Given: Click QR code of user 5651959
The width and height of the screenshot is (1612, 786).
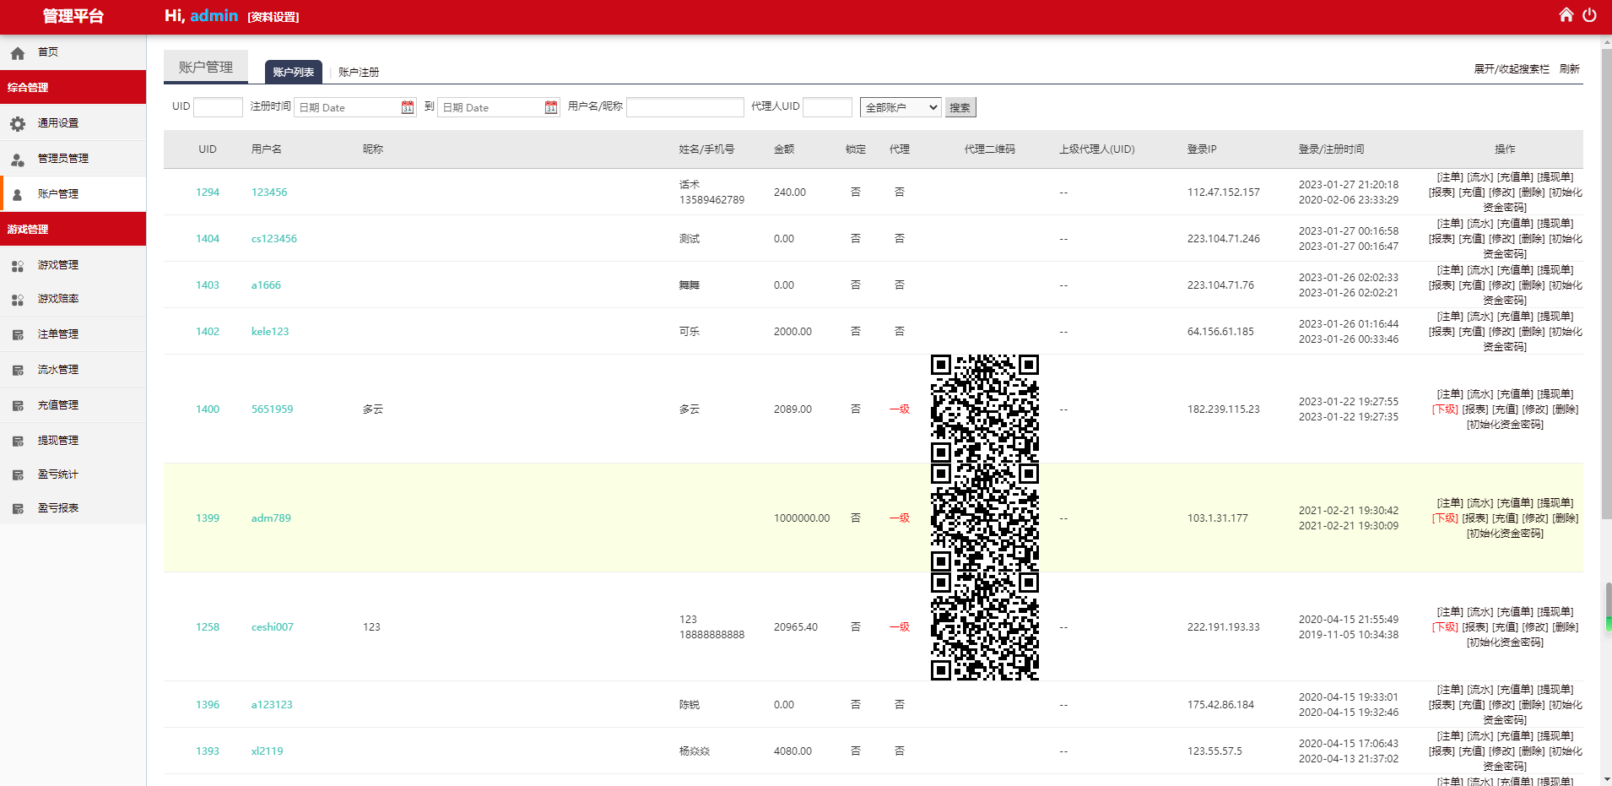Looking at the screenshot, I should 985,409.
